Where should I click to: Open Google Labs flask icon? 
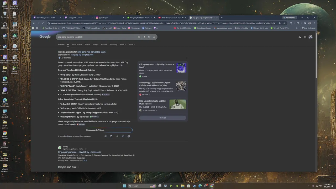(300, 37)
